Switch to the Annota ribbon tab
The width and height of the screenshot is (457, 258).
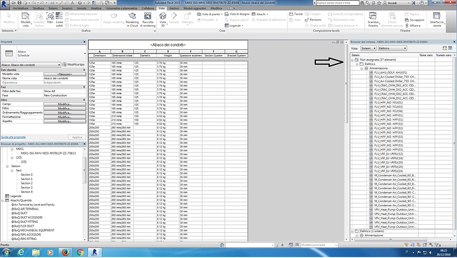coord(81,8)
